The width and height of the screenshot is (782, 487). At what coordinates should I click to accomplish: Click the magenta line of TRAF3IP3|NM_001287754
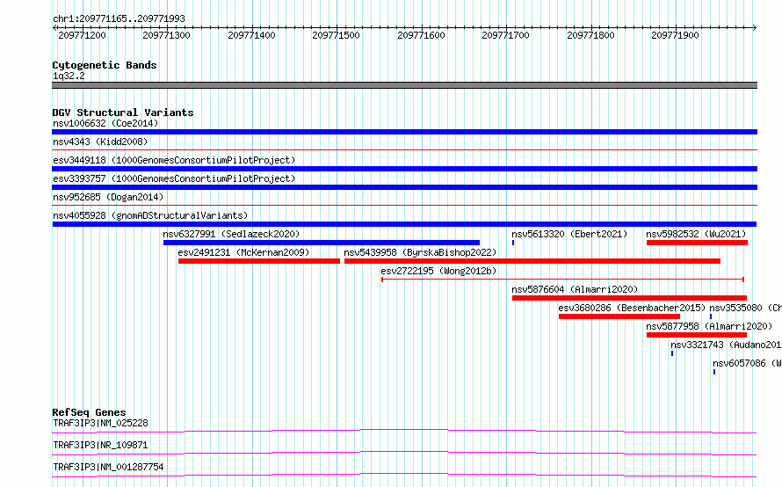tap(404, 475)
